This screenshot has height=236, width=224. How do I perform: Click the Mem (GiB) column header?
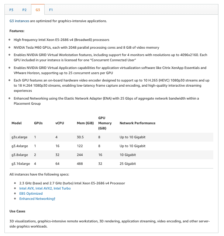pos(85,123)
